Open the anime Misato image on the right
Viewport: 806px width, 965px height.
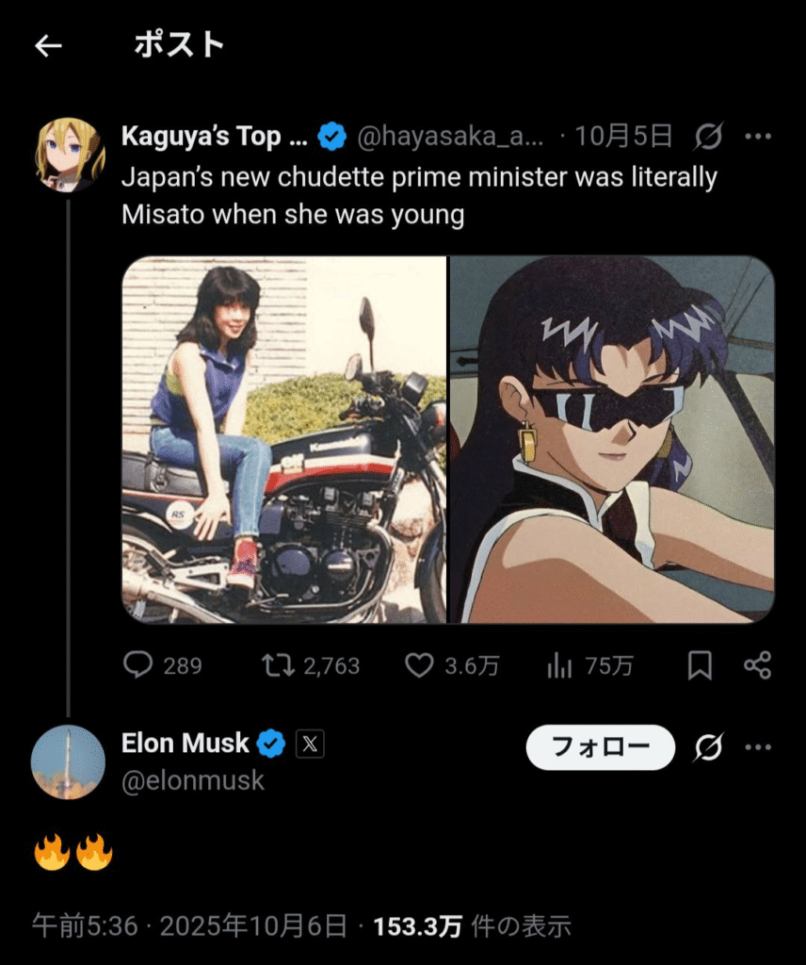(x=612, y=439)
